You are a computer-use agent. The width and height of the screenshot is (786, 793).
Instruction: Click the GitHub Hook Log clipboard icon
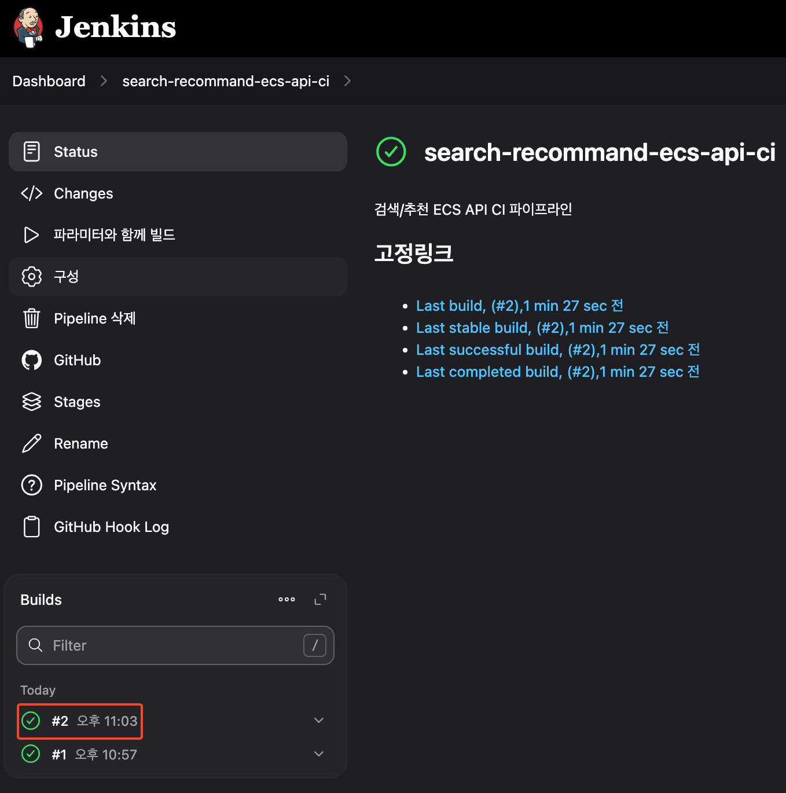32,527
